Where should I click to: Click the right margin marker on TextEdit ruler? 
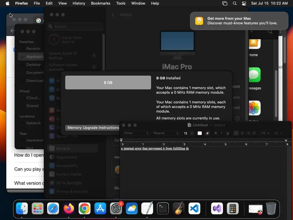(286, 140)
